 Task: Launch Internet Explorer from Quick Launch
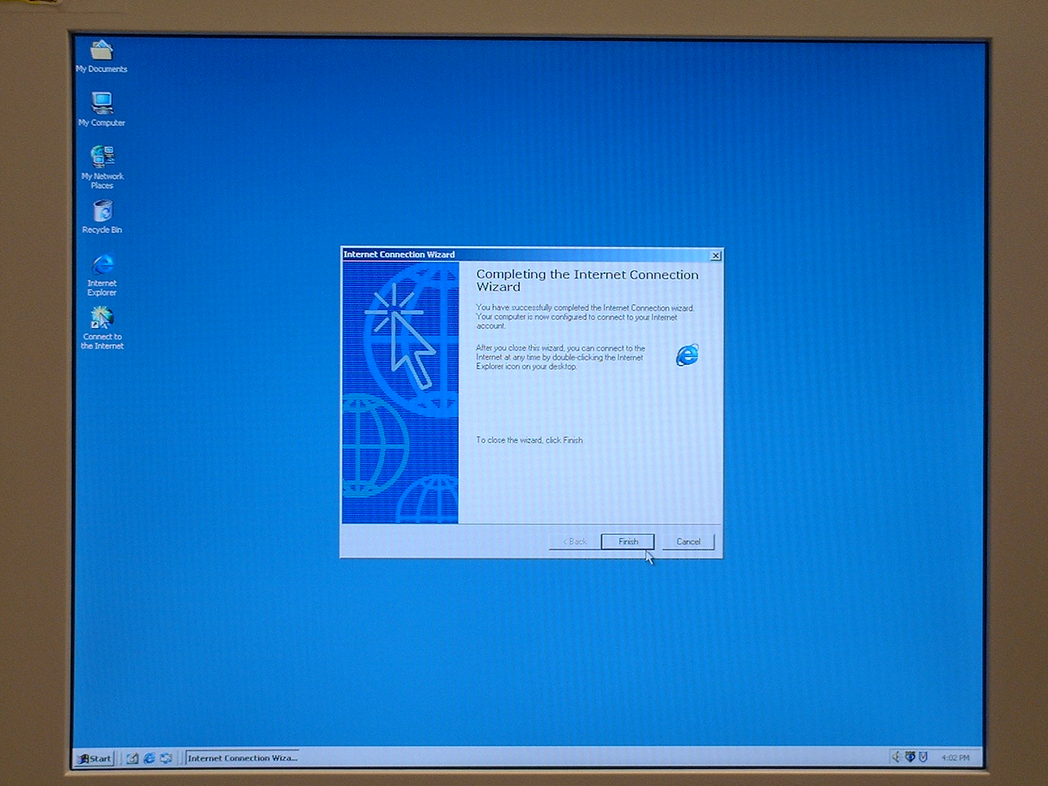149,758
